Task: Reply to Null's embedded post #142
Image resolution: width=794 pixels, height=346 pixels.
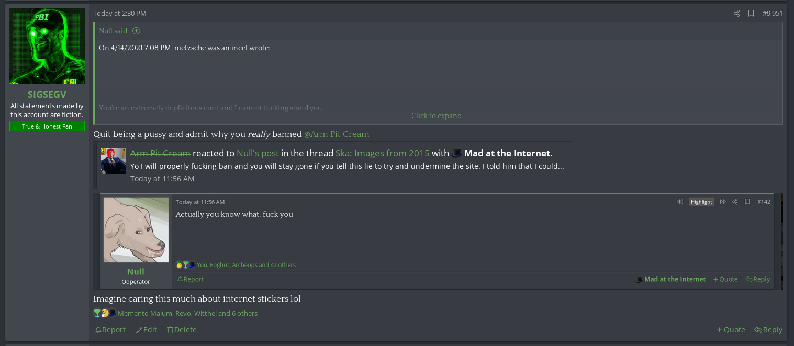Action: pyautogui.click(x=757, y=279)
